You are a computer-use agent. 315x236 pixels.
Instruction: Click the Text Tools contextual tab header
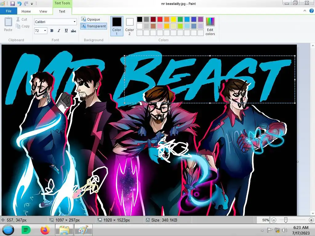tap(62, 3)
